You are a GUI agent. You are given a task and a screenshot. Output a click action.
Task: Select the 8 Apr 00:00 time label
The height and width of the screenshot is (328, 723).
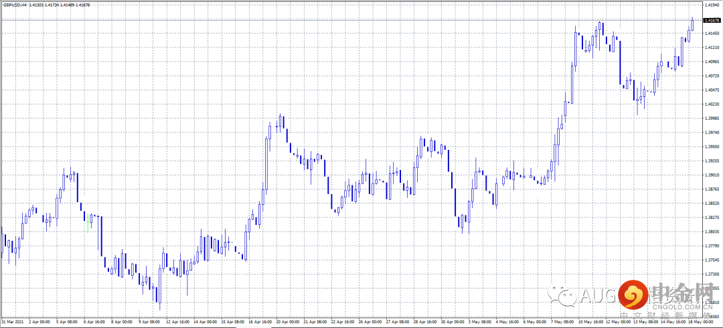(123, 321)
